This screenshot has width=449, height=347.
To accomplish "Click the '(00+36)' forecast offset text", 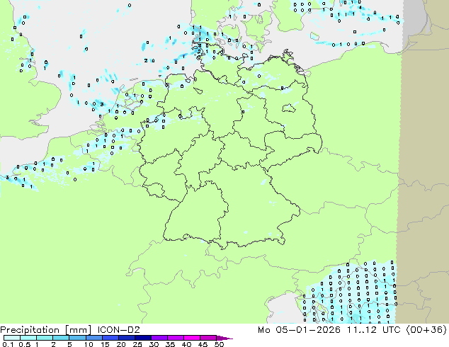I will coord(426,330).
